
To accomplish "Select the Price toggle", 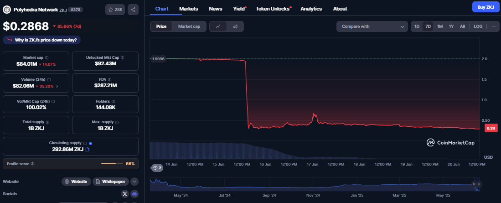I will click(161, 26).
